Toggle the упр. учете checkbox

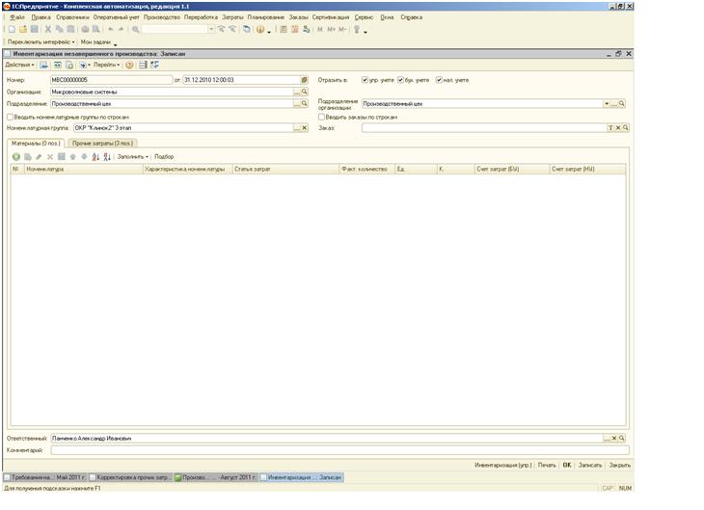click(x=365, y=80)
